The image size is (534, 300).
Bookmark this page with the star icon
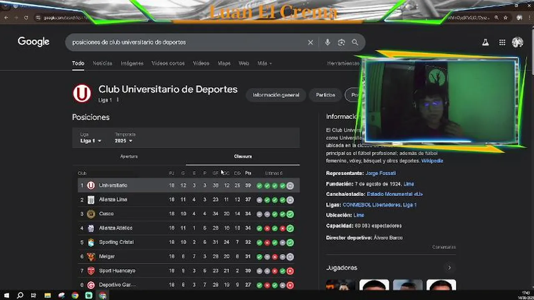coord(505,17)
